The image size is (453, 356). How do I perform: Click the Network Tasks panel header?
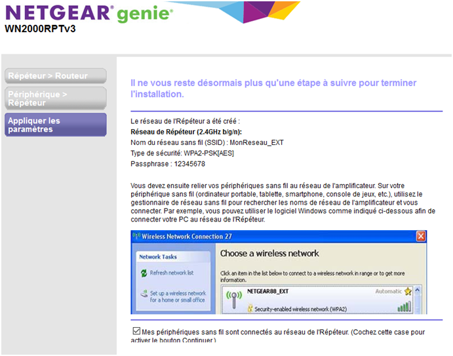[173, 256]
